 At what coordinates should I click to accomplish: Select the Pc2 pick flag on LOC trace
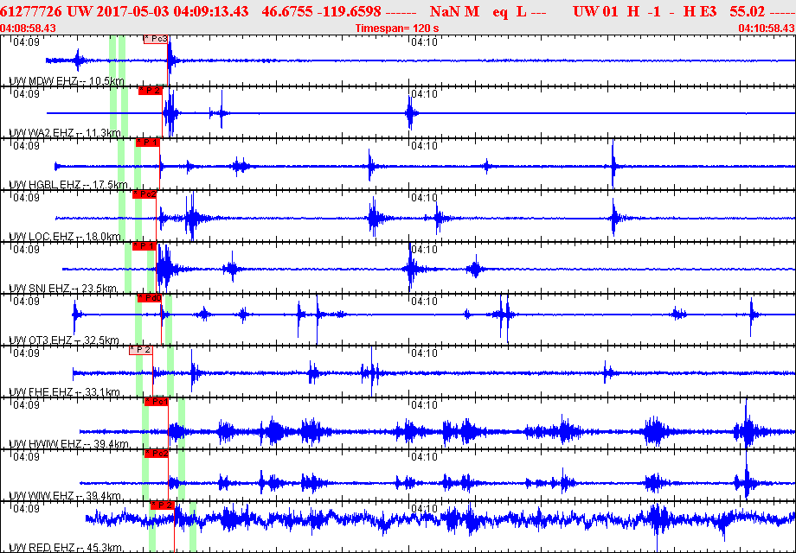point(144,194)
